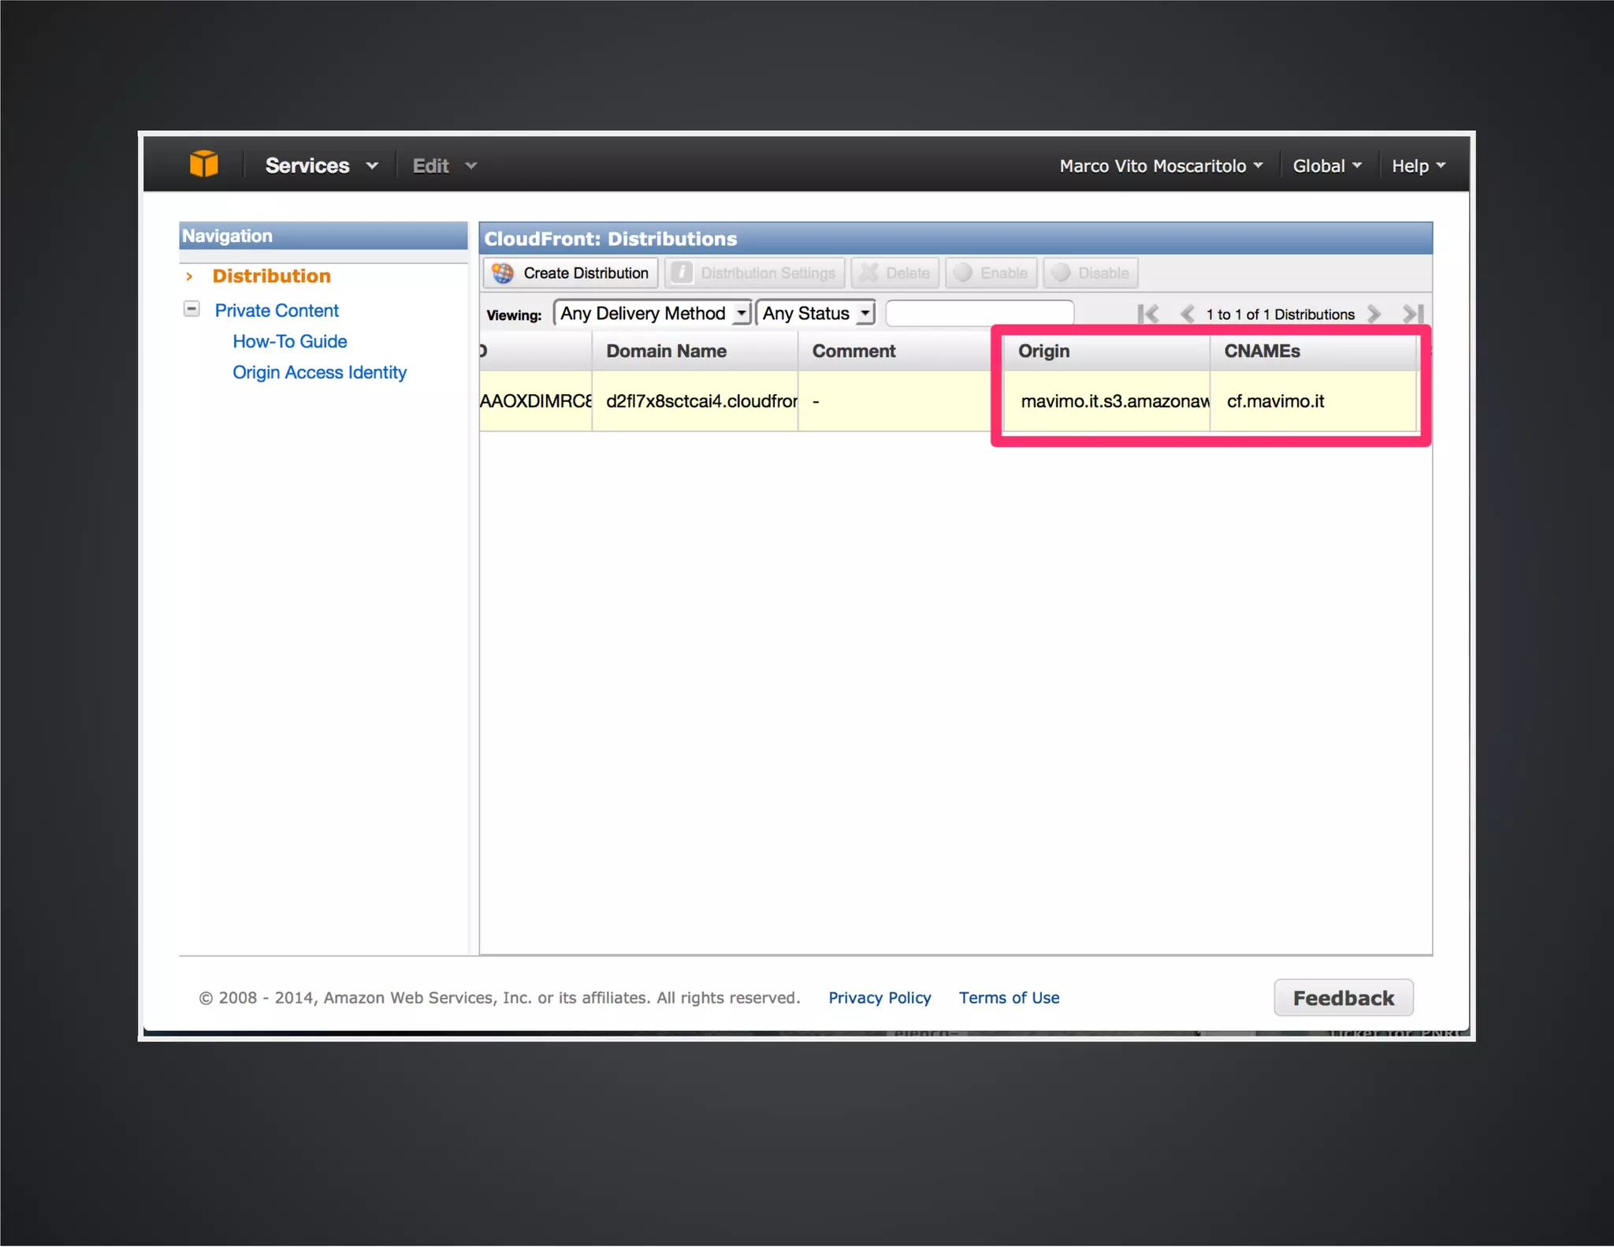Click the Distribution Settings info icon
The height and width of the screenshot is (1247, 1614).
682,274
